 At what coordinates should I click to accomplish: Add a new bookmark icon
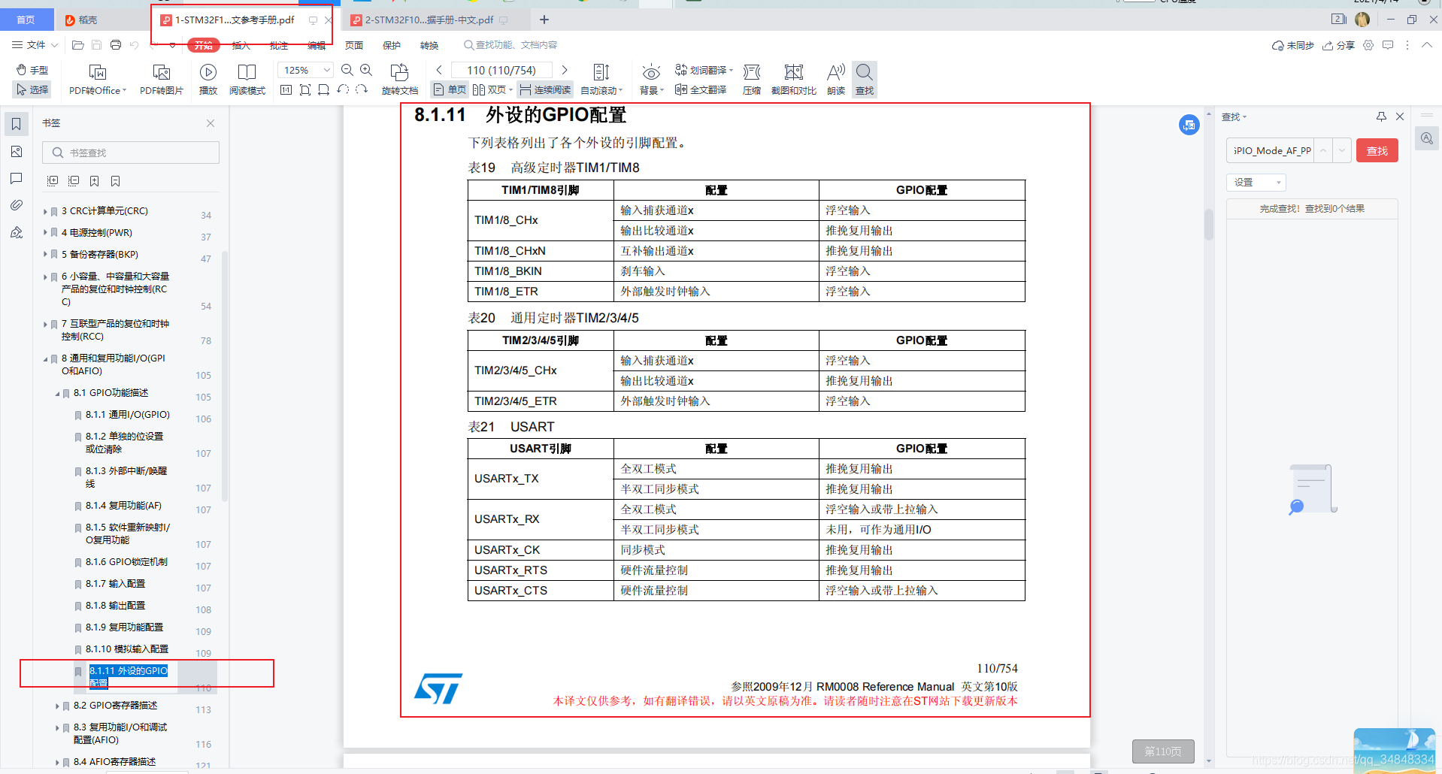[x=95, y=181]
